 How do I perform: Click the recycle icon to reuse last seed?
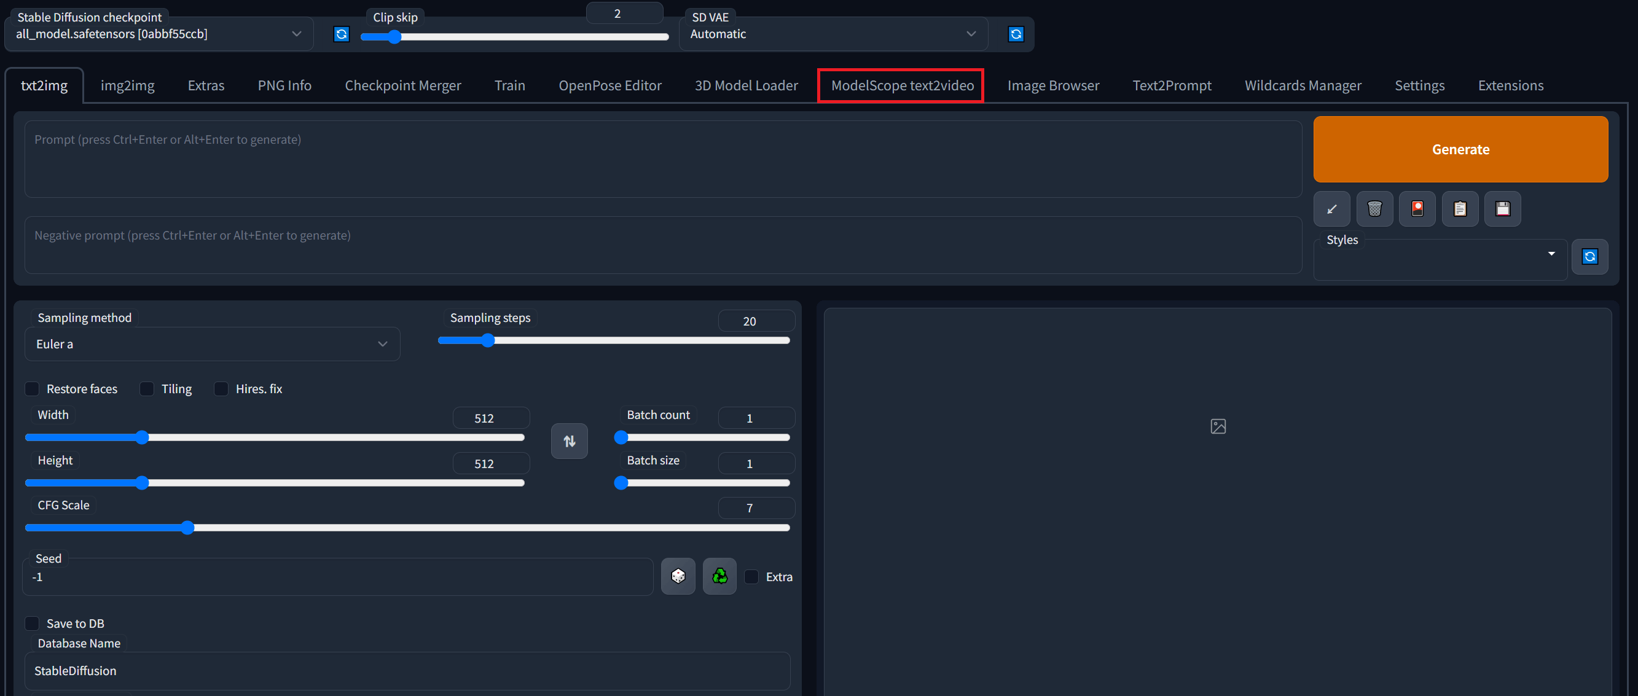[x=719, y=576]
